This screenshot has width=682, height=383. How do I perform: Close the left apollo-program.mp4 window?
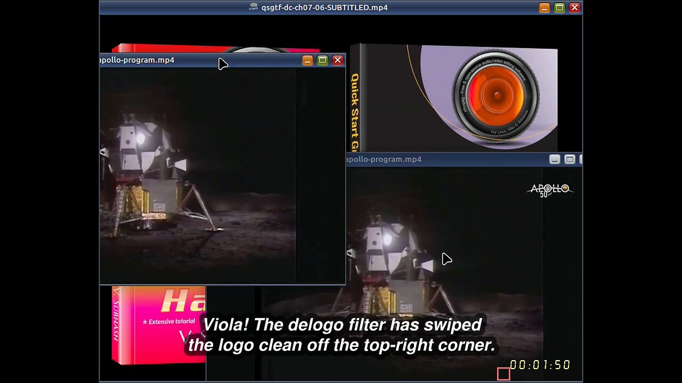point(337,60)
